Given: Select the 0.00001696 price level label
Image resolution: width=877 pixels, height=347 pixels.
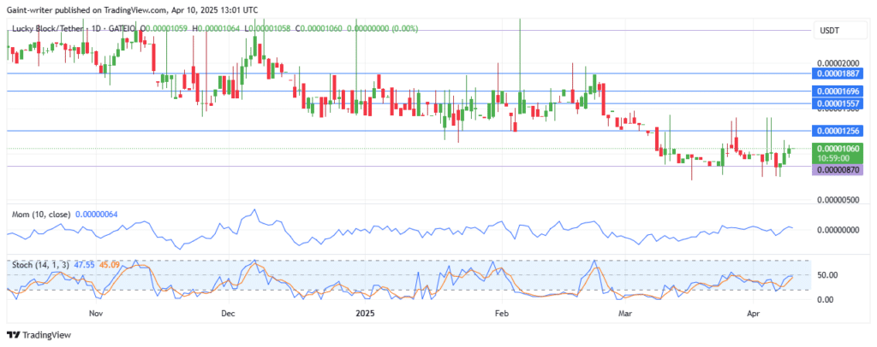Looking at the screenshot, I should pyautogui.click(x=838, y=91).
